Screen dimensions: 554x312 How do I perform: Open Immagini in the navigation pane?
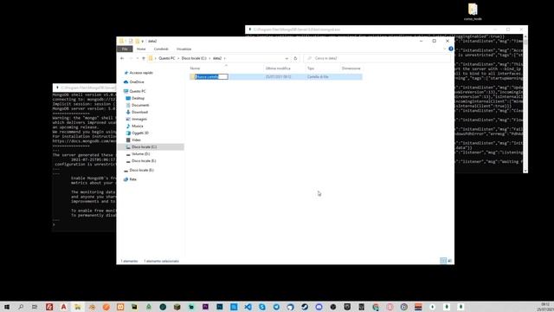click(139, 120)
